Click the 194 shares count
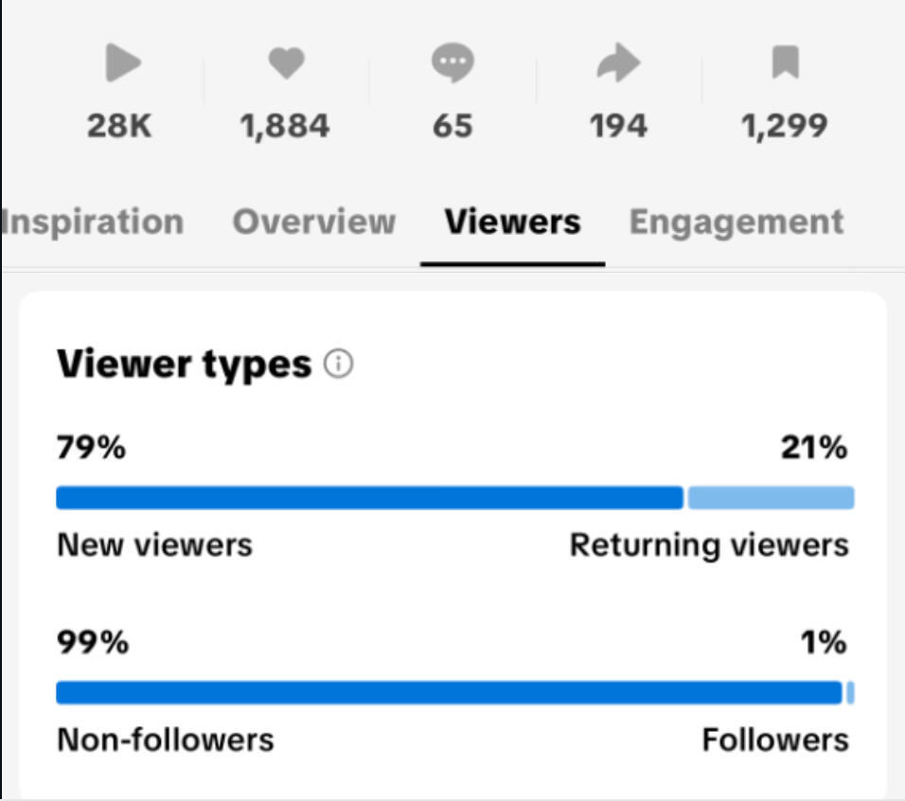The height and width of the screenshot is (801, 905). coord(618,126)
